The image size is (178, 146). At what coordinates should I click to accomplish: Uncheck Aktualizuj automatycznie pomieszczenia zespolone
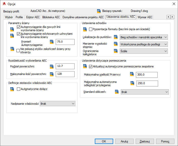(x=91, y=67)
